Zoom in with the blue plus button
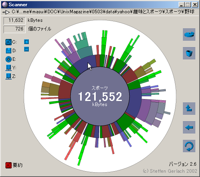Image resolution: width=200 pixels, height=177 pixels. click(26, 42)
